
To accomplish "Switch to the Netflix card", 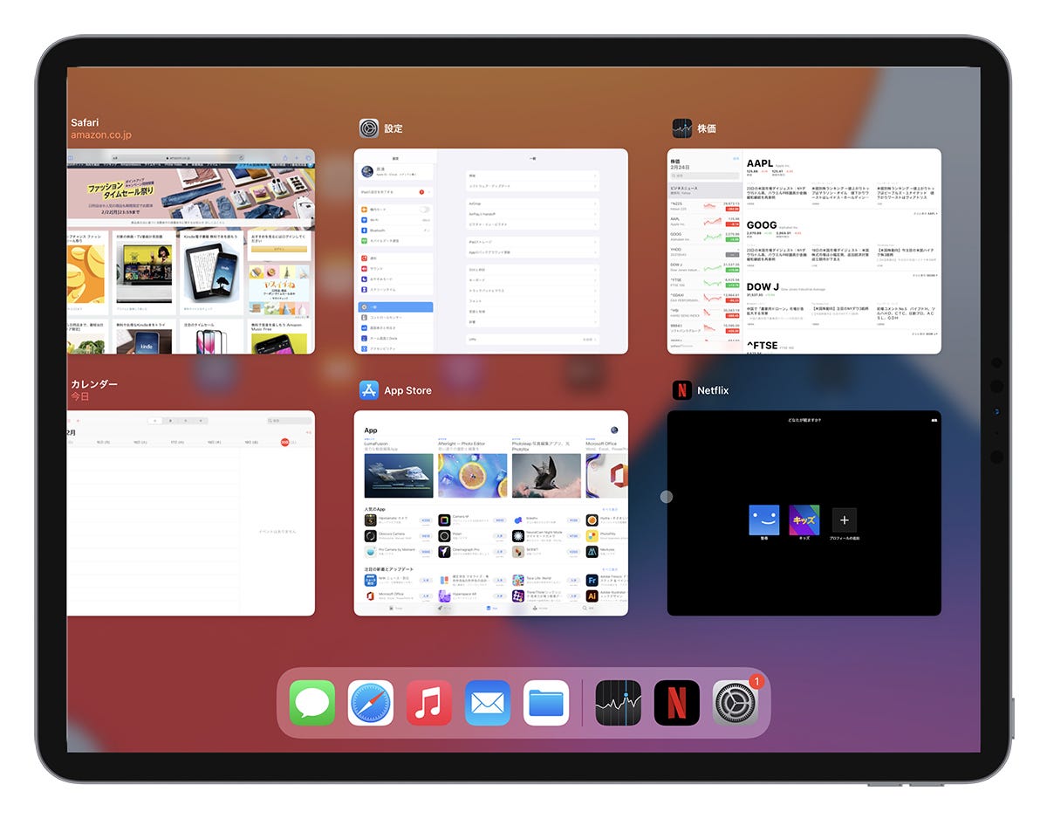I will click(x=804, y=513).
